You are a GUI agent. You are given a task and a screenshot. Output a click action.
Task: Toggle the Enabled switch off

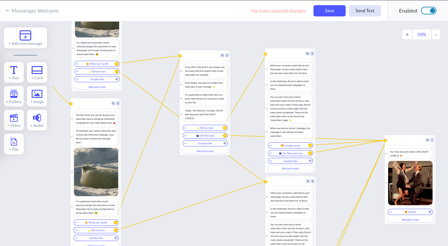428,11
